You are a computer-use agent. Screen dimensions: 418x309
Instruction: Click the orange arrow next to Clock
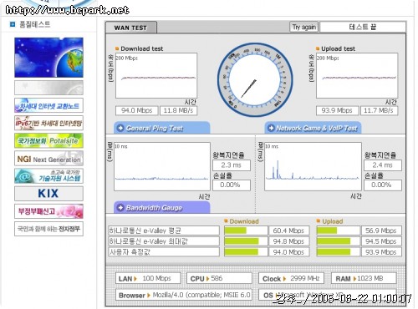pos(284,279)
